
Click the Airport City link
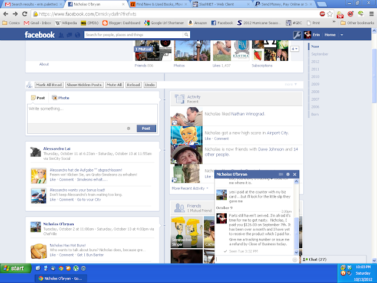277,133
